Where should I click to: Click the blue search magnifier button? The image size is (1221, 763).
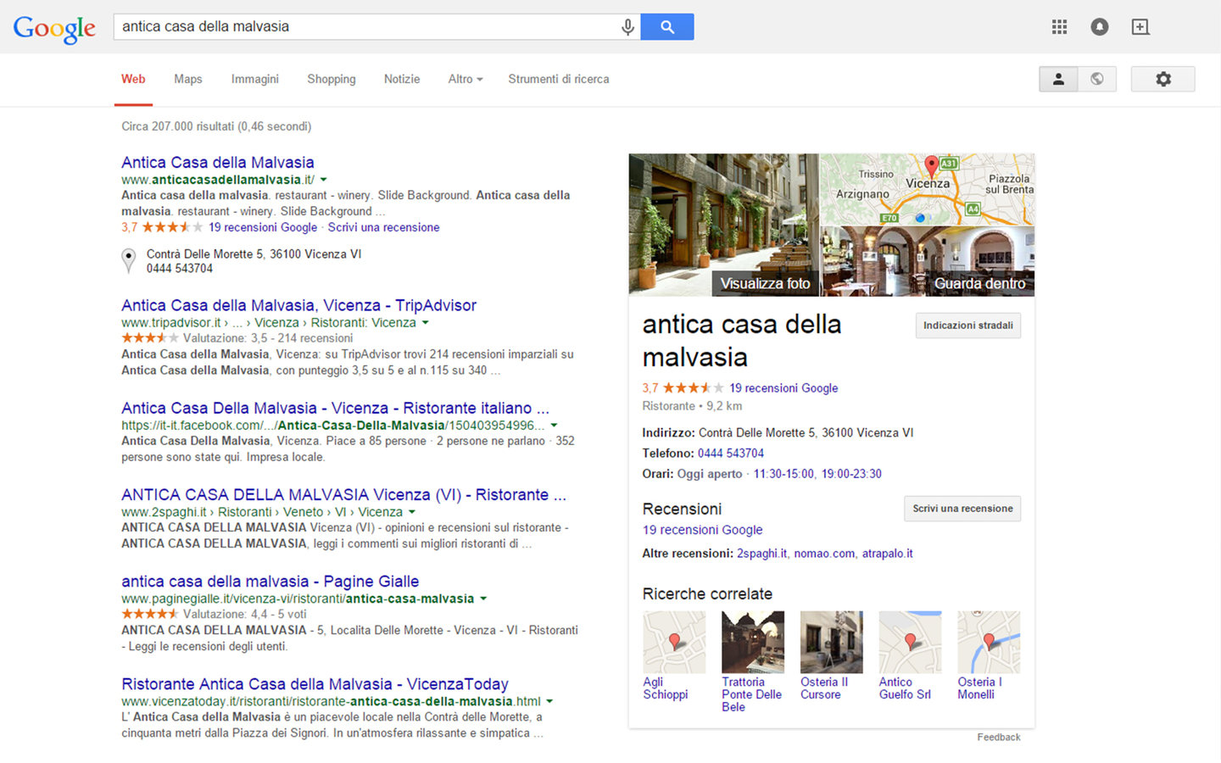coord(667,27)
